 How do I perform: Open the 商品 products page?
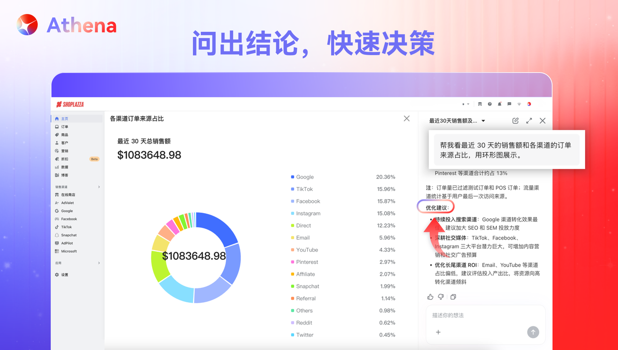click(x=77, y=135)
